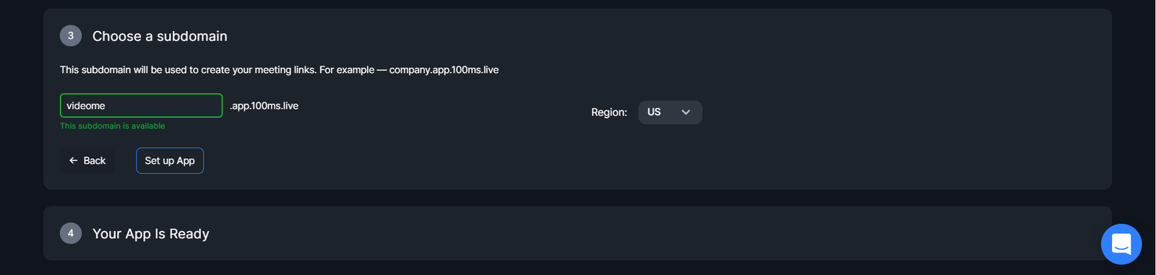
Task: Open the US region selector
Action: (x=670, y=113)
